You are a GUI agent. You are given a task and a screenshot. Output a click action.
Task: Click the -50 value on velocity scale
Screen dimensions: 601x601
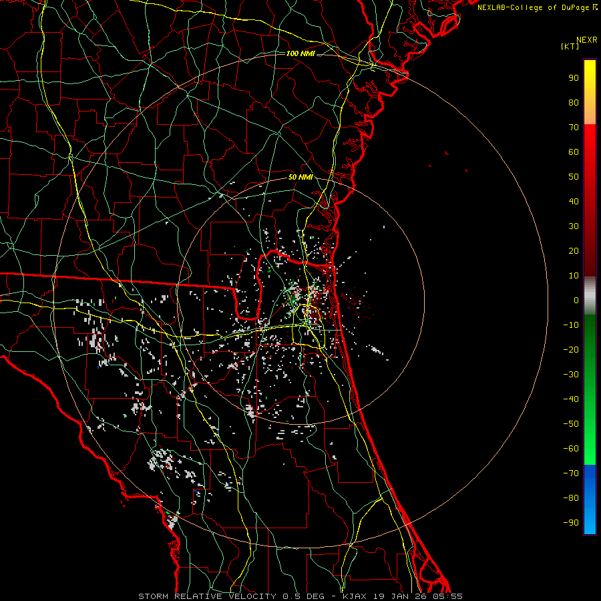coord(571,424)
